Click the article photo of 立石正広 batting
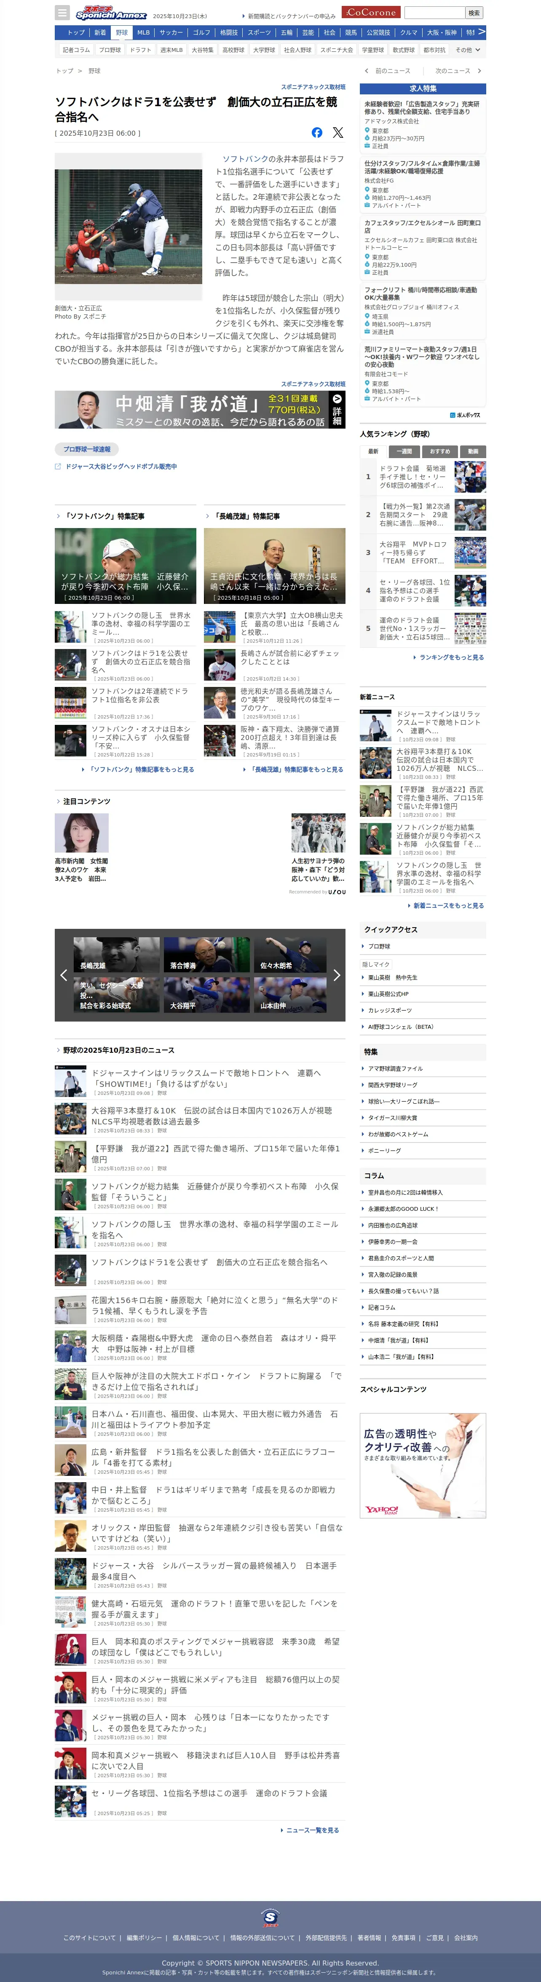The image size is (541, 1982). point(129,227)
